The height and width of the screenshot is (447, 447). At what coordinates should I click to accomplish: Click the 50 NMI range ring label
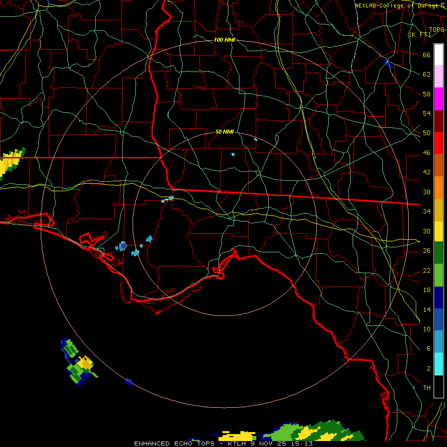(224, 132)
